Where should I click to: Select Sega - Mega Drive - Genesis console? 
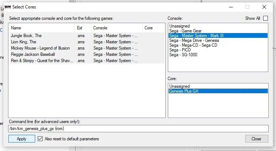click(x=218, y=40)
